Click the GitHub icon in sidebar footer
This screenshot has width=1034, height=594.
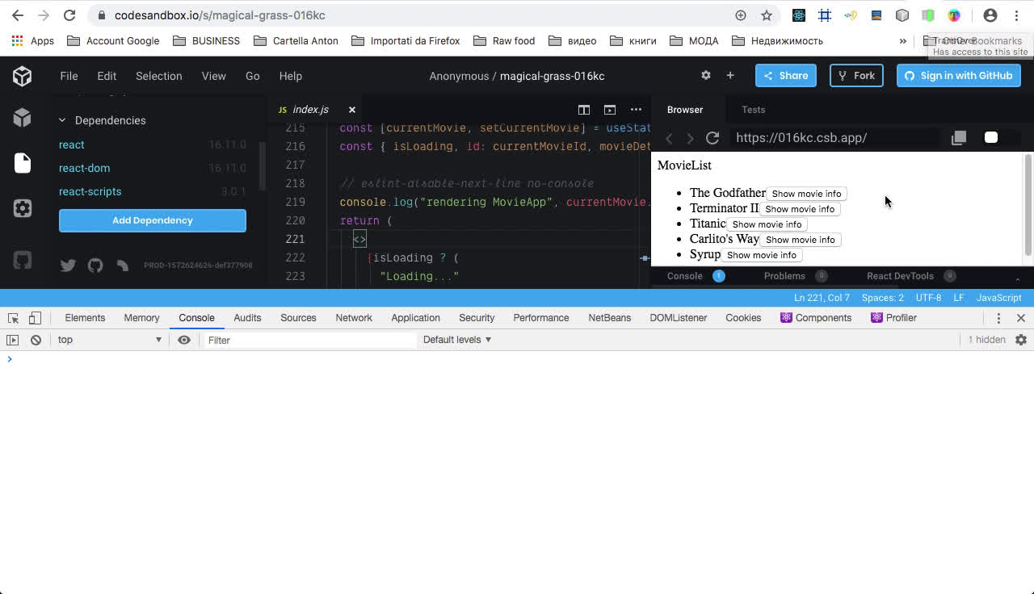coord(95,265)
